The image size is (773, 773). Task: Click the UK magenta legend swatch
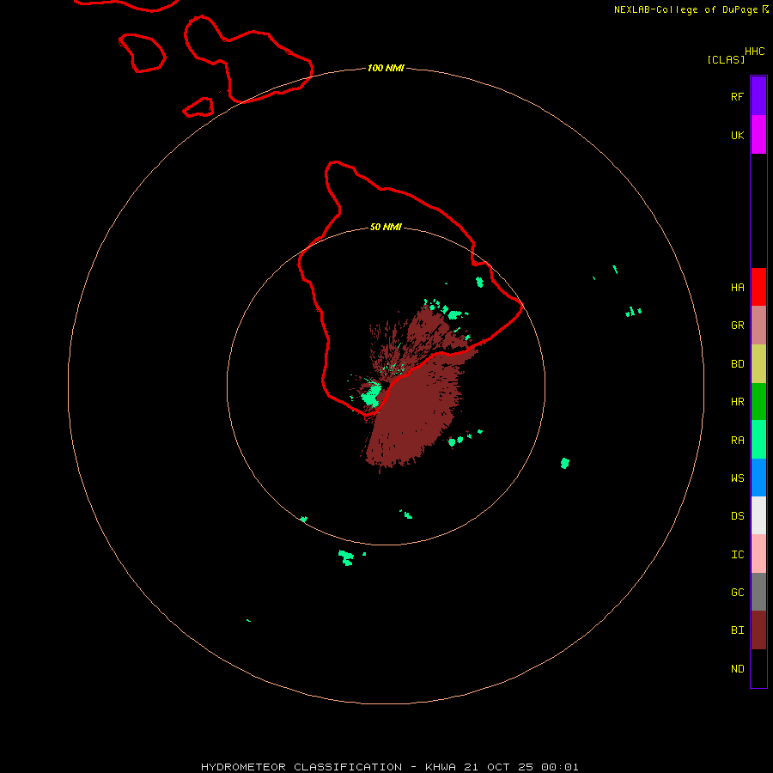(758, 135)
